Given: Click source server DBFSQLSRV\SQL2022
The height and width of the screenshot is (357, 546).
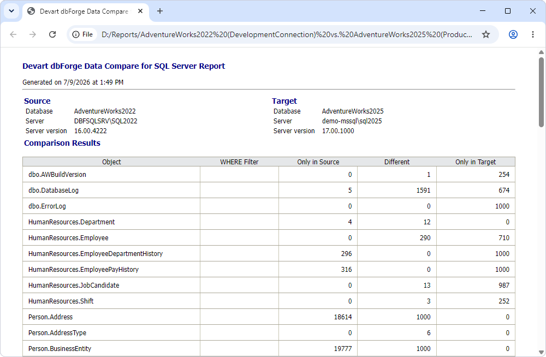Looking at the screenshot, I should [x=105, y=121].
